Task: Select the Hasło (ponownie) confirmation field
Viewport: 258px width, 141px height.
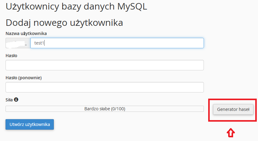Action: (x=105, y=87)
